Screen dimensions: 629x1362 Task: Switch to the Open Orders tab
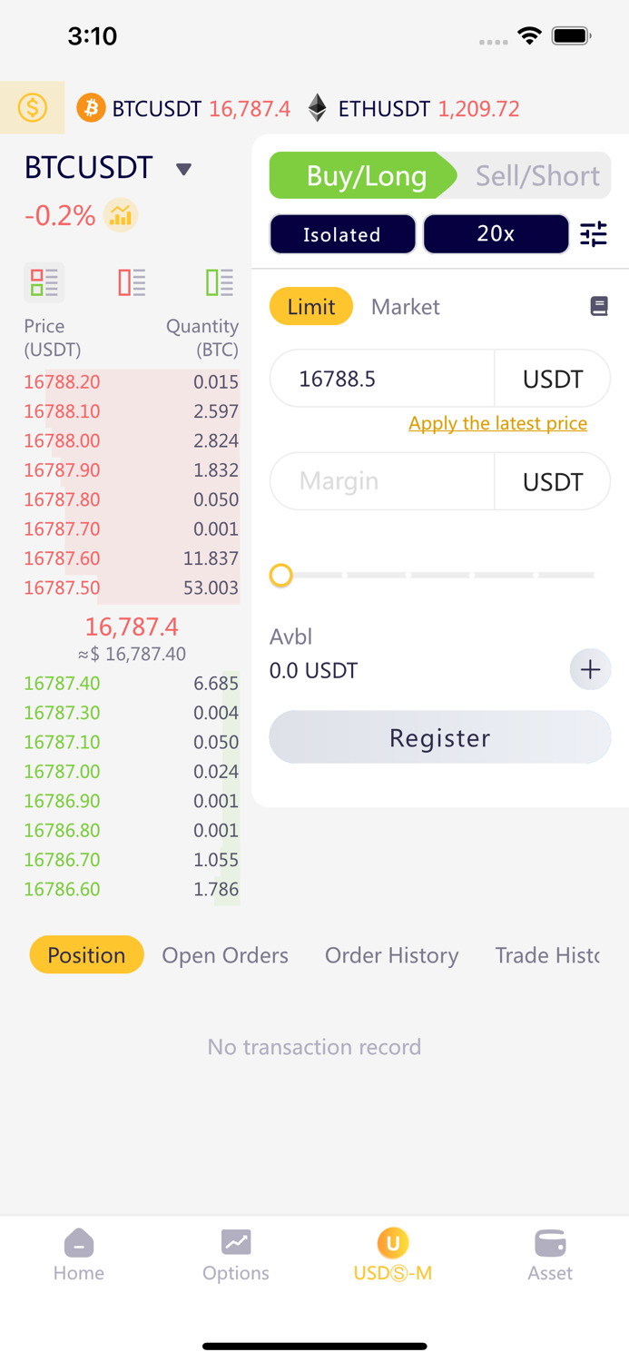click(225, 955)
